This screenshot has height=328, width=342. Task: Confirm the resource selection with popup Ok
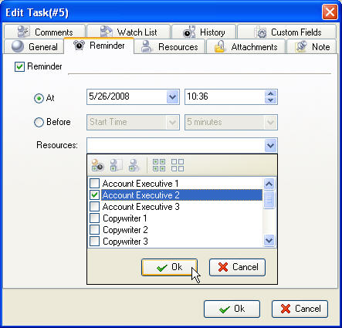pos(169,267)
